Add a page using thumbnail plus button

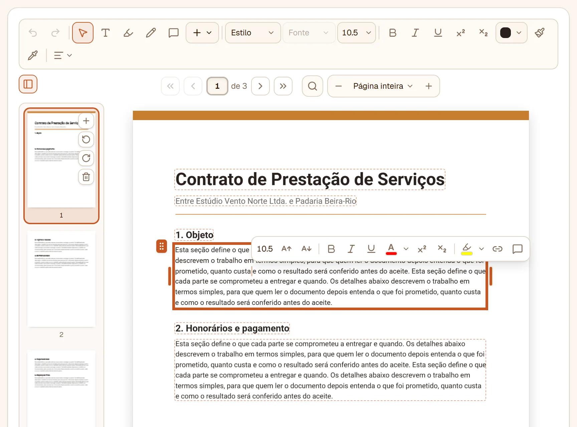pyautogui.click(x=86, y=121)
